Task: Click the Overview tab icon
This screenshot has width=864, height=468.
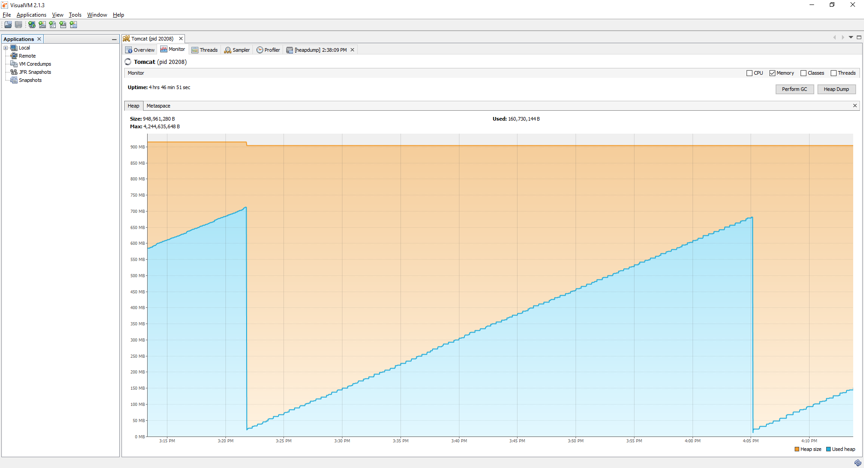Action: pyautogui.click(x=129, y=50)
